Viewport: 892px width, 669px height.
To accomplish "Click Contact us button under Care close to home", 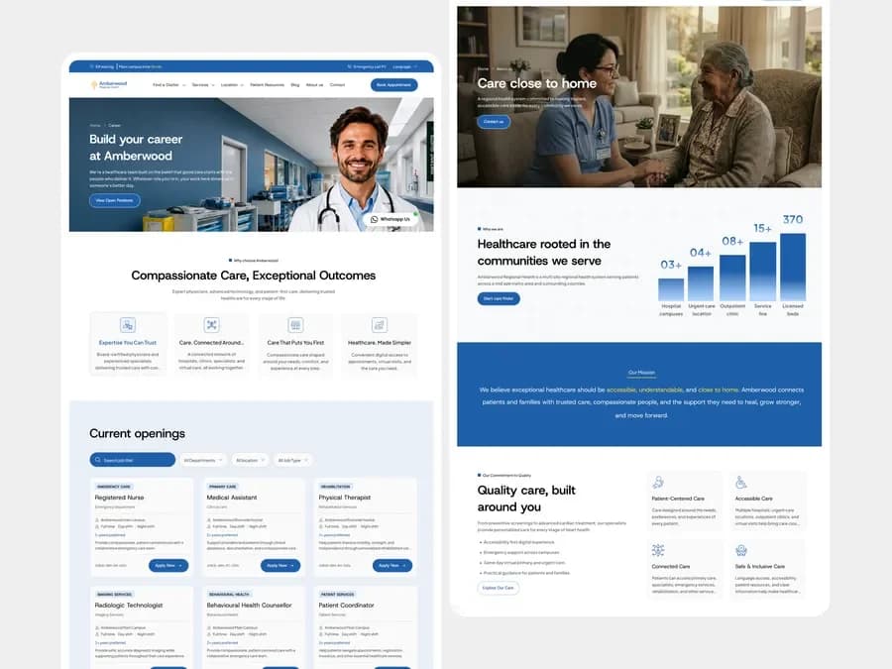I will (x=494, y=122).
